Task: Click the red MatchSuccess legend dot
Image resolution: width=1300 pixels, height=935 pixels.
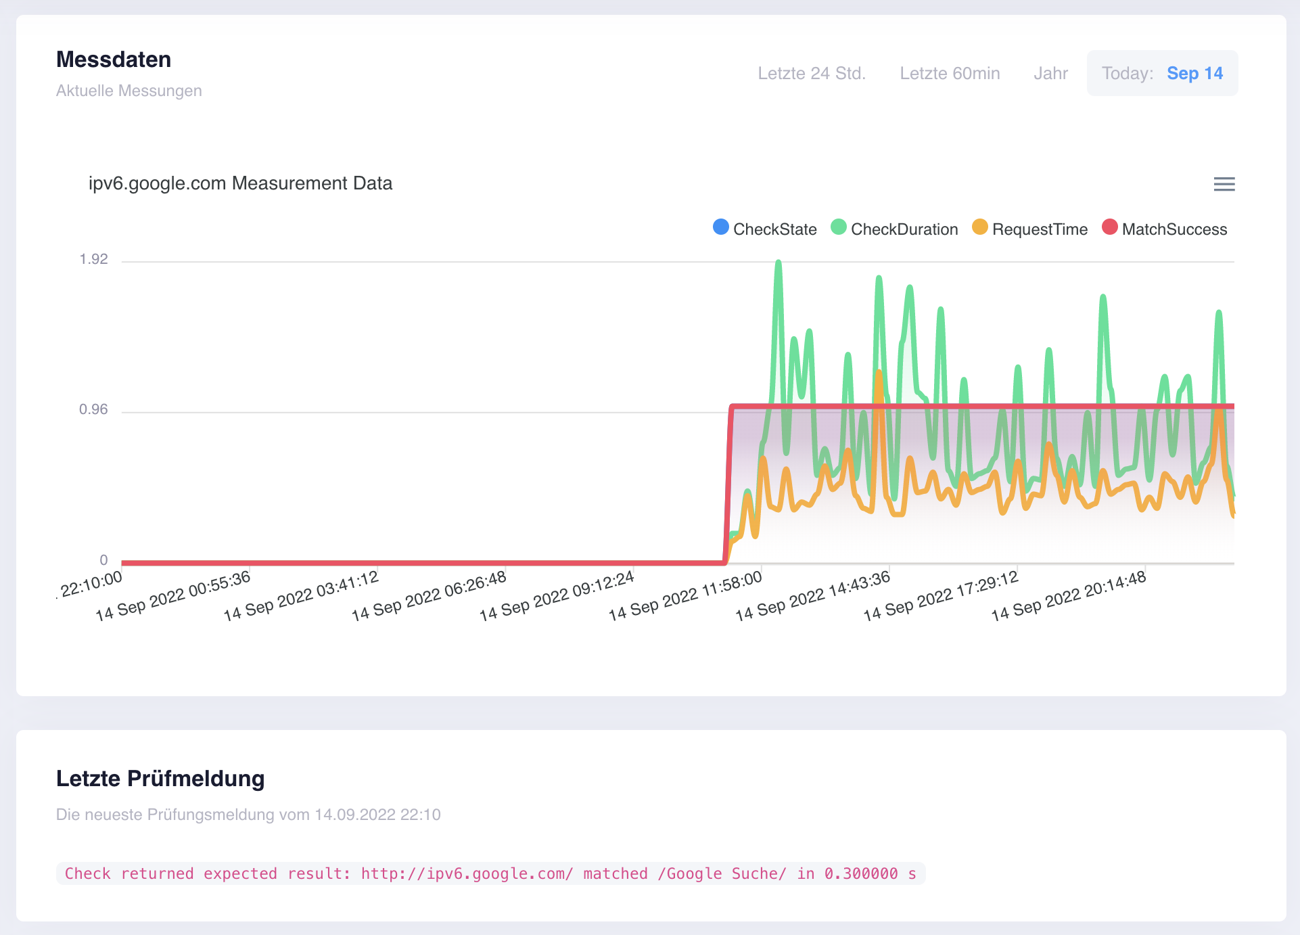Action: point(1110,227)
